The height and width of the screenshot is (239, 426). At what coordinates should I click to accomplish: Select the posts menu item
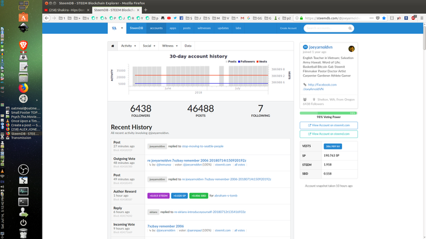(x=186, y=28)
